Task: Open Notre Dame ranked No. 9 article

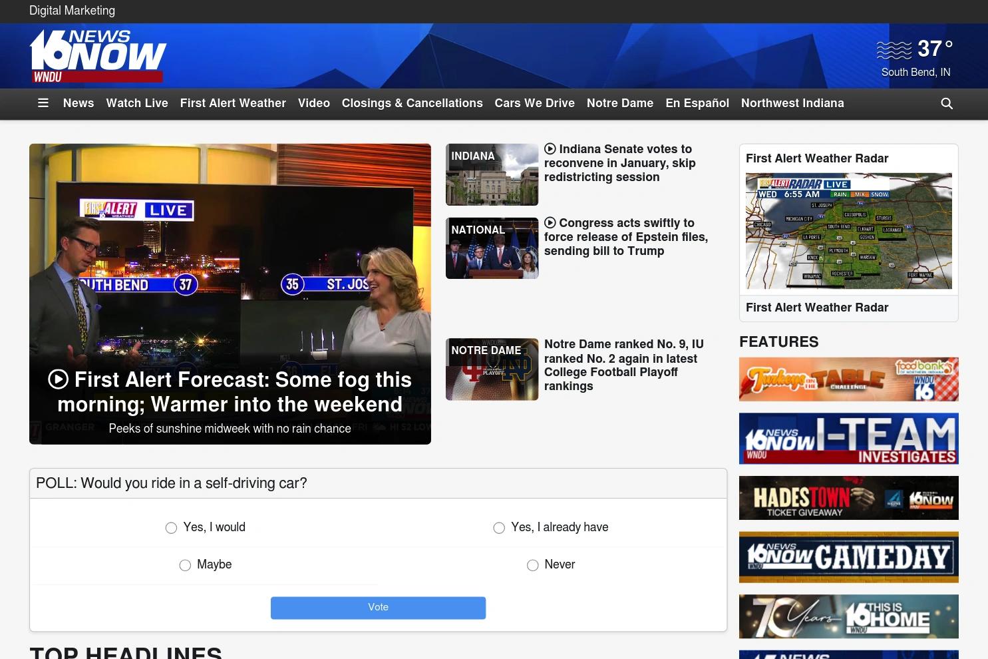Action: [x=624, y=365]
